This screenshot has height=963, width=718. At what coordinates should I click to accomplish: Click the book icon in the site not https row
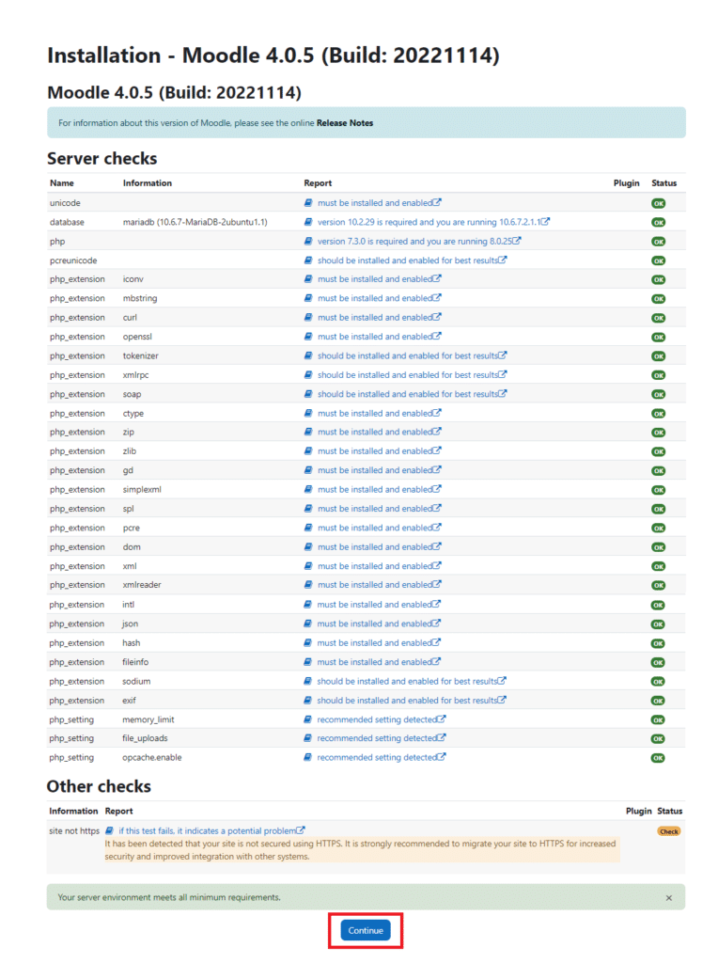pyautogui.click(x=110, y=830)
